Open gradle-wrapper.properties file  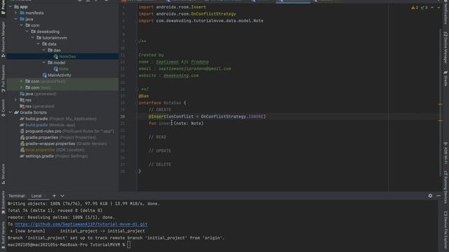pos(66,143)
